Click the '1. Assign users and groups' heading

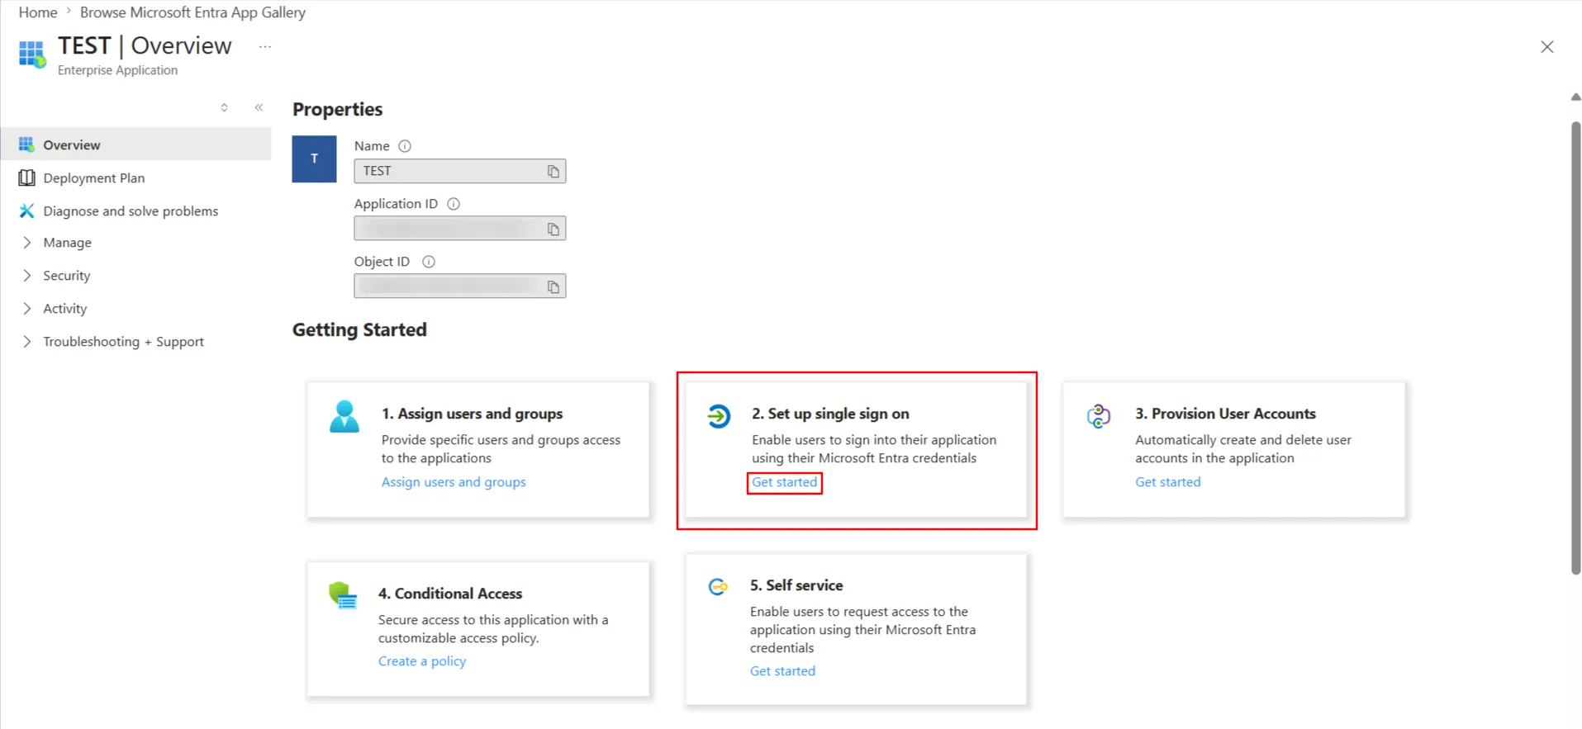click(x=472, y=414)
